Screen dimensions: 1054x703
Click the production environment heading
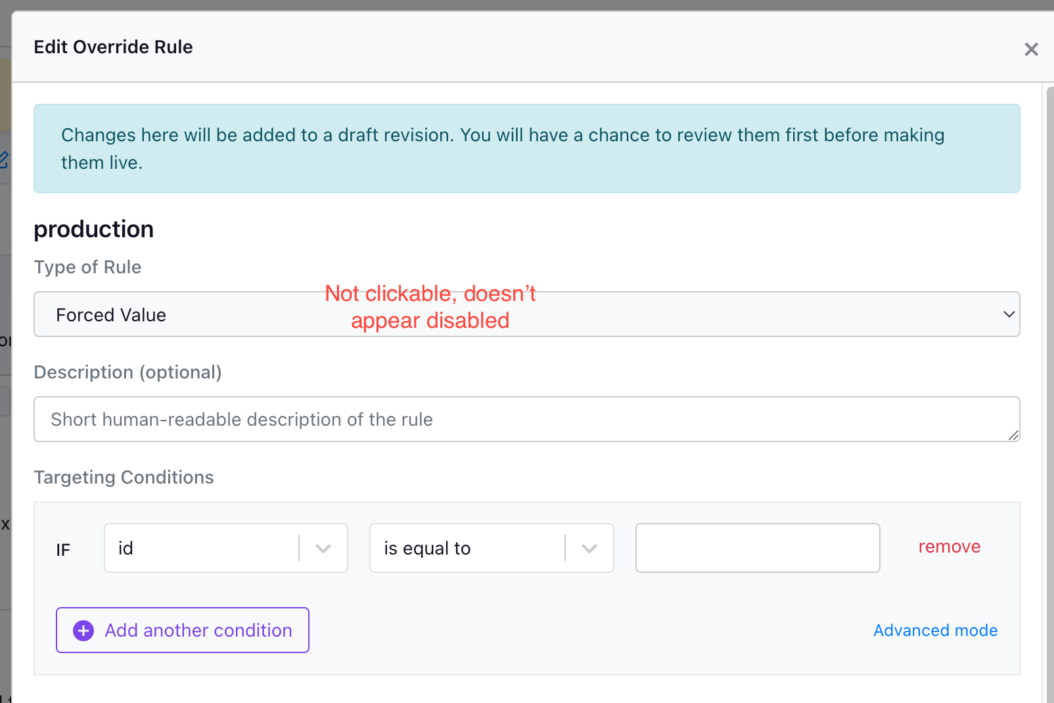click(x=93, y=229)
